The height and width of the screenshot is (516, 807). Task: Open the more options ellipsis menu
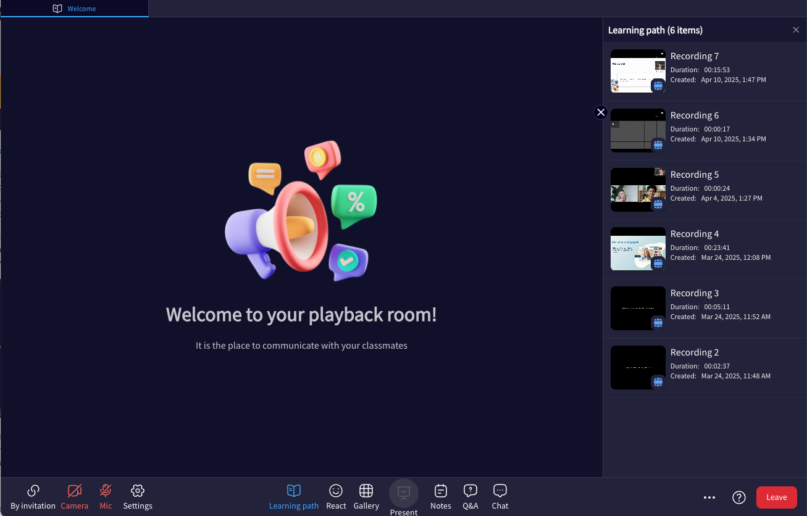(709, 497)
